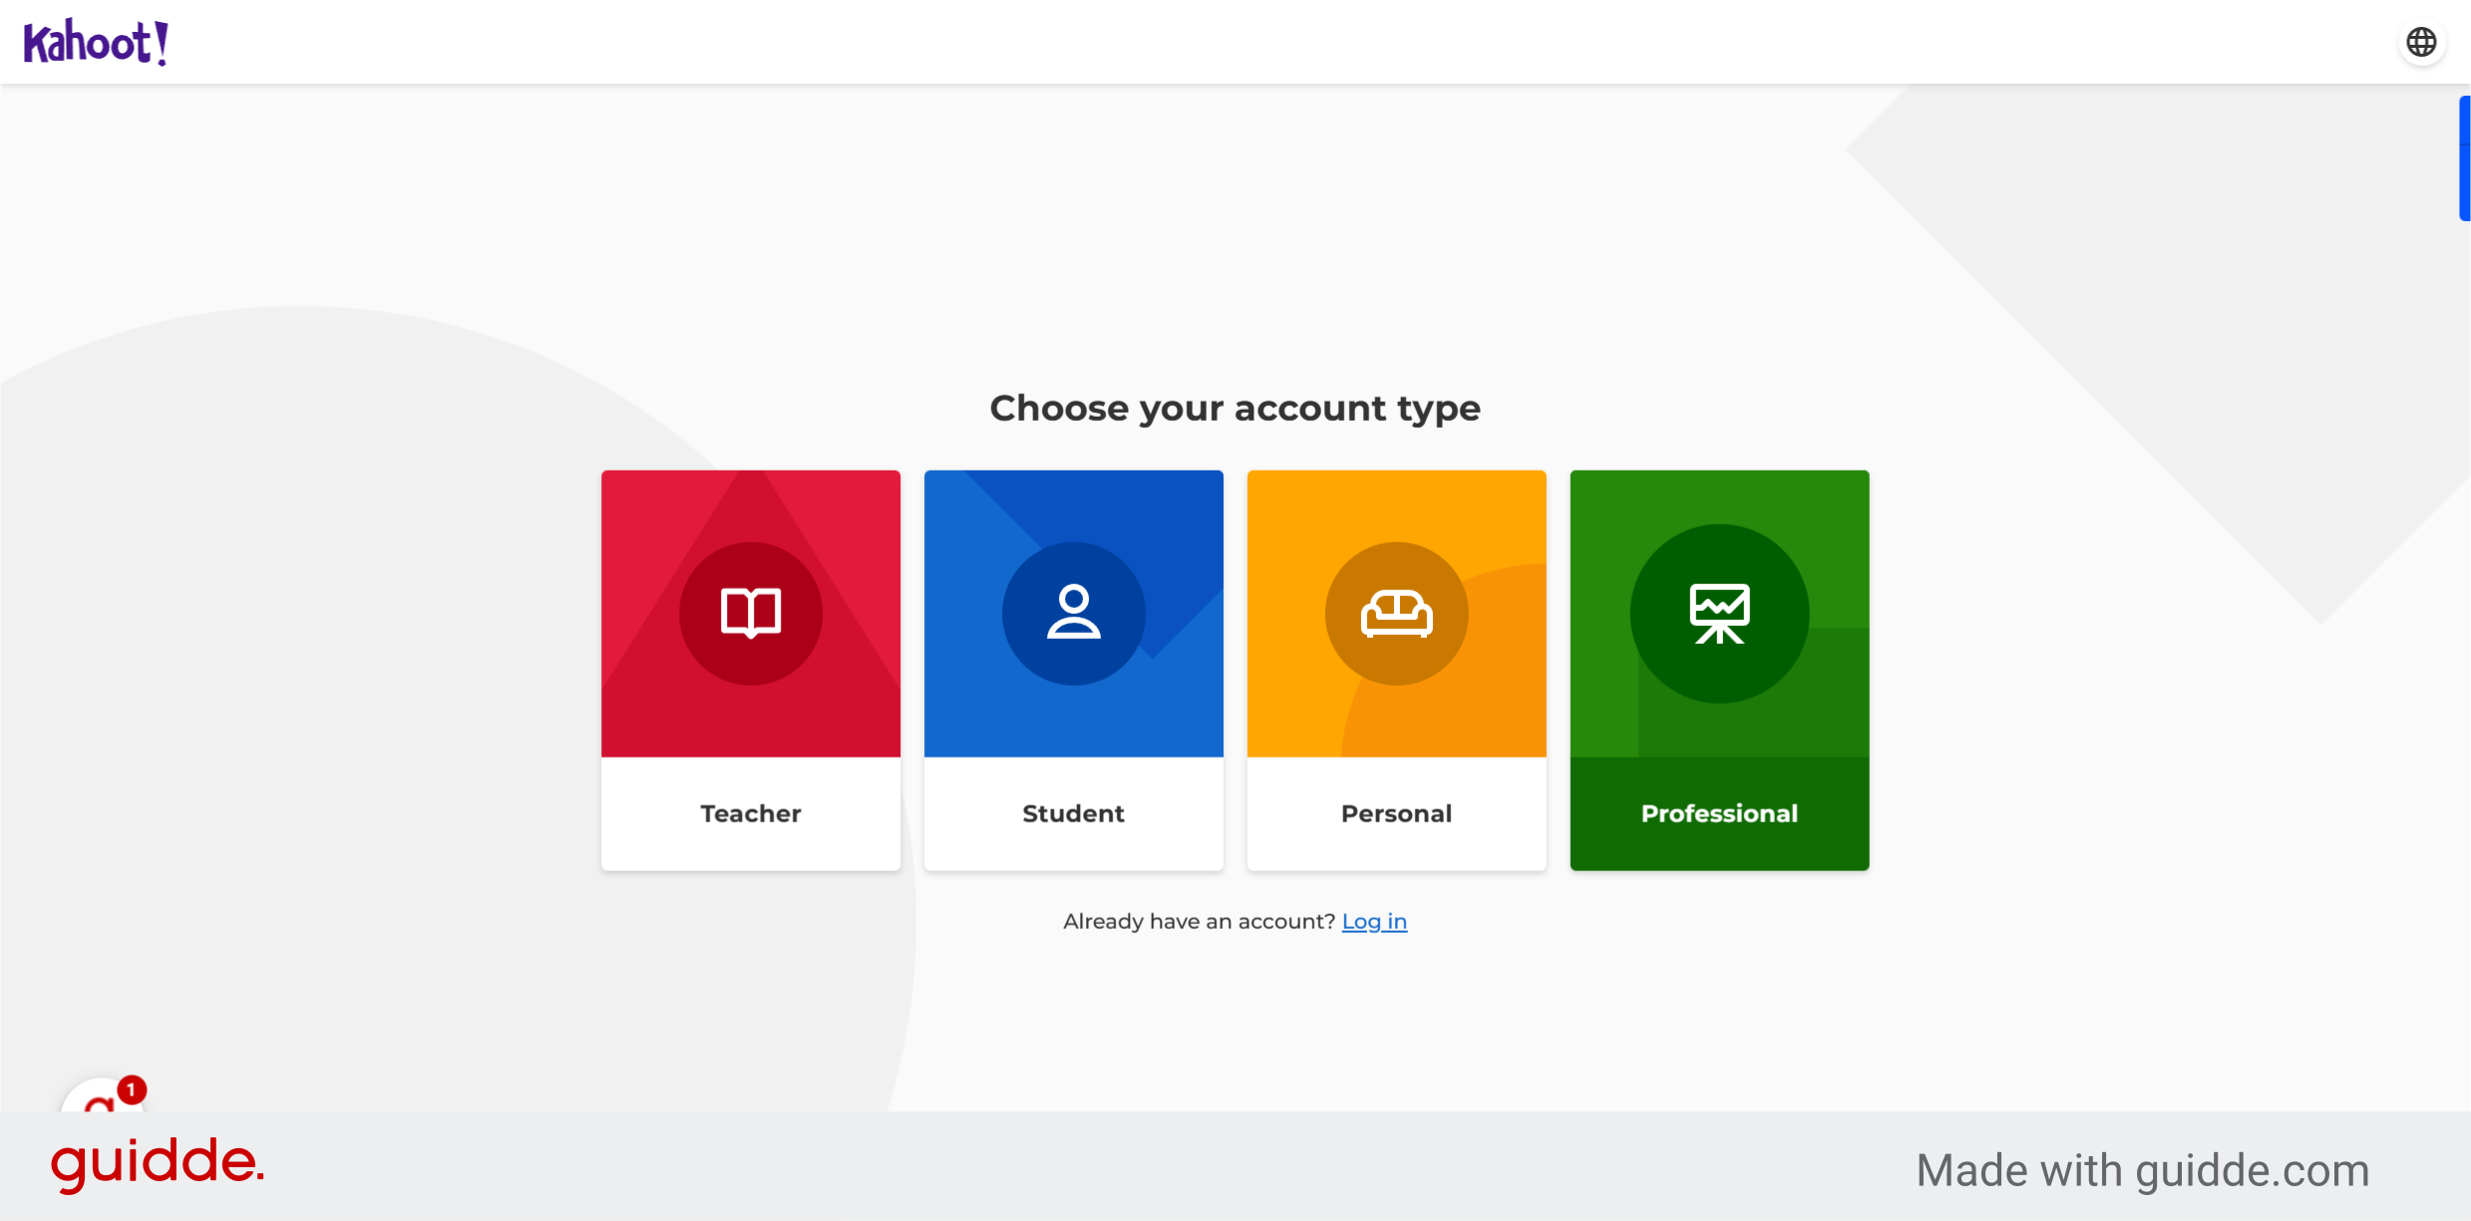Select the Student account type
2471x1221 pixels.
click(x=1073, y=670)
